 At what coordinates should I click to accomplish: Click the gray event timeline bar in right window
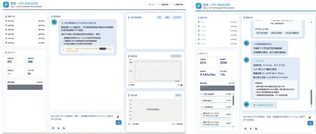click(x=217, y=88)
